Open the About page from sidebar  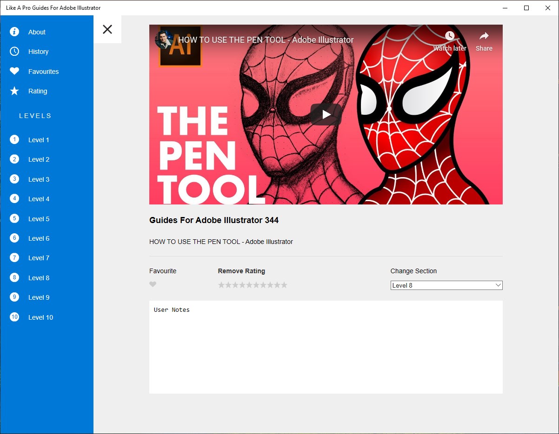(47, 32)
